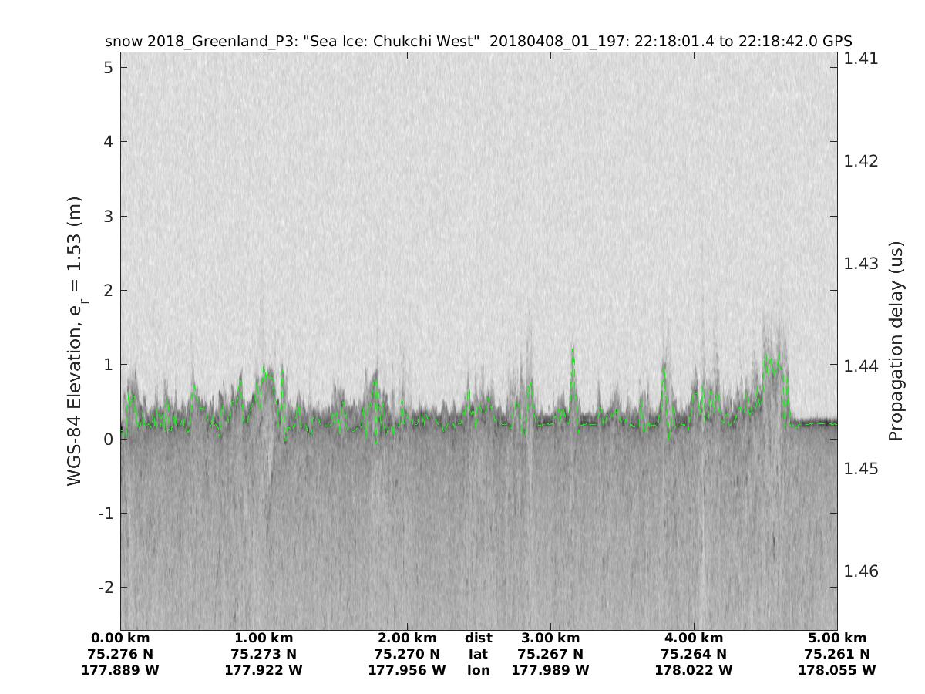This screenshot has width=925, height=694.
Task: Click the 'lon' row label below axis
Action: pyautogui.click(x=479, y=671)
